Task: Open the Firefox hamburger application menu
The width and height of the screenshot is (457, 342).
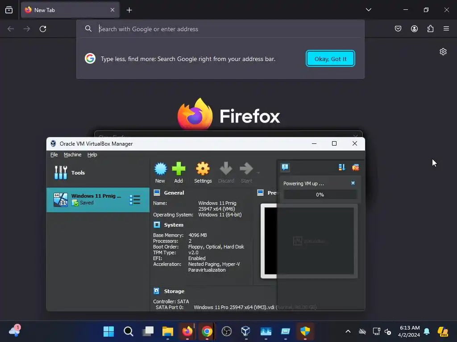Action: [446, 28]
